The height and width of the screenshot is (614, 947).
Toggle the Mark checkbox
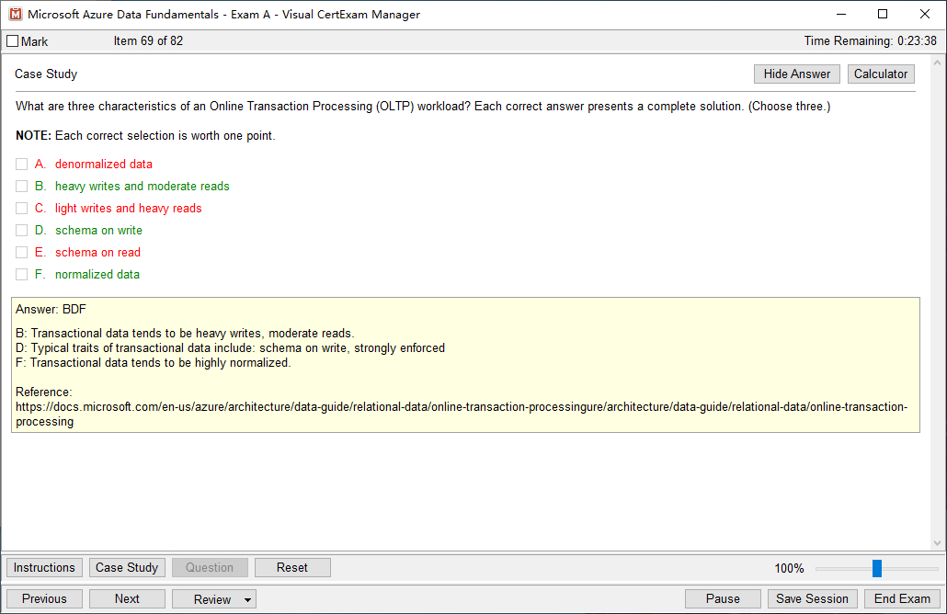pos(13,41)
